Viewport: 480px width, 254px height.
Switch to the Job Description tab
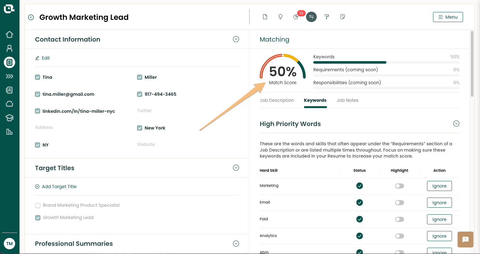[x=277, y=100]
